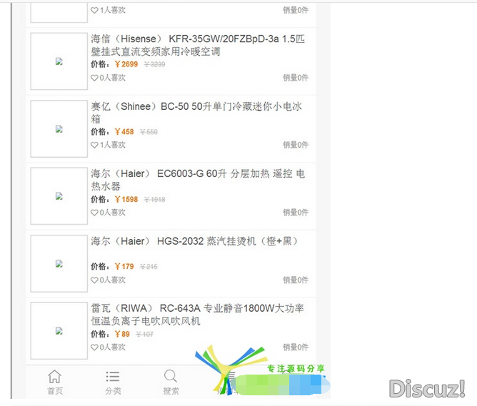Screen dimensions: 477x406
Task: Click price ￥179 of Haier steamer
Action: pyautogui.click(x=124, y=267)
